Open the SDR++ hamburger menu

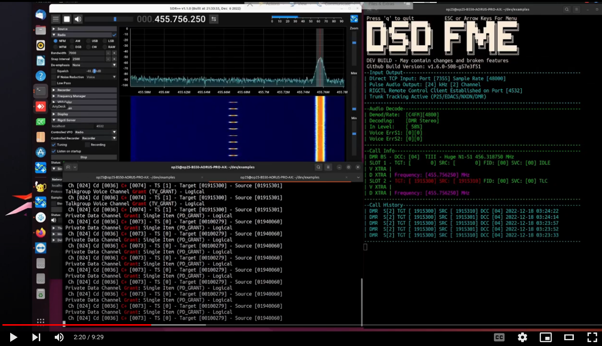(56, 19)
